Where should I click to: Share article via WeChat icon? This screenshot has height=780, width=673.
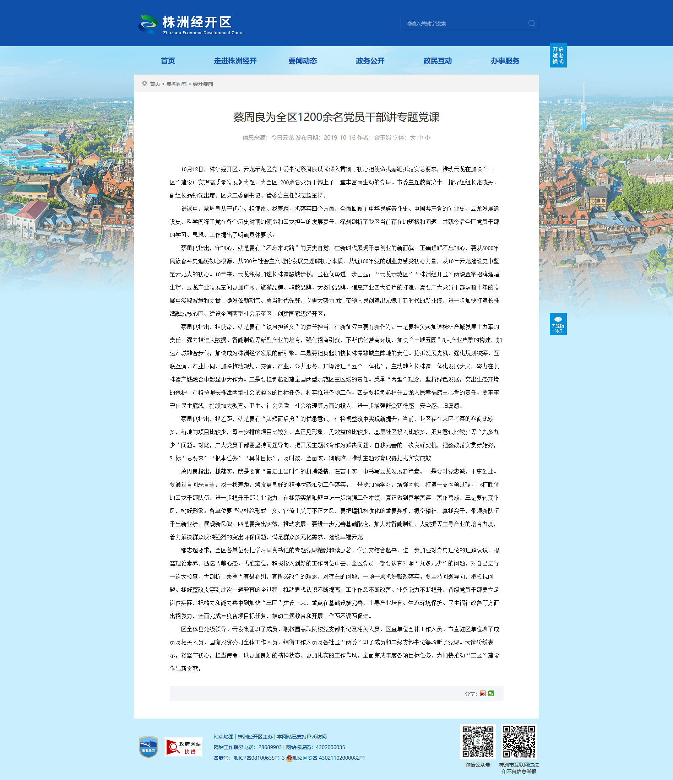[491, 693]
